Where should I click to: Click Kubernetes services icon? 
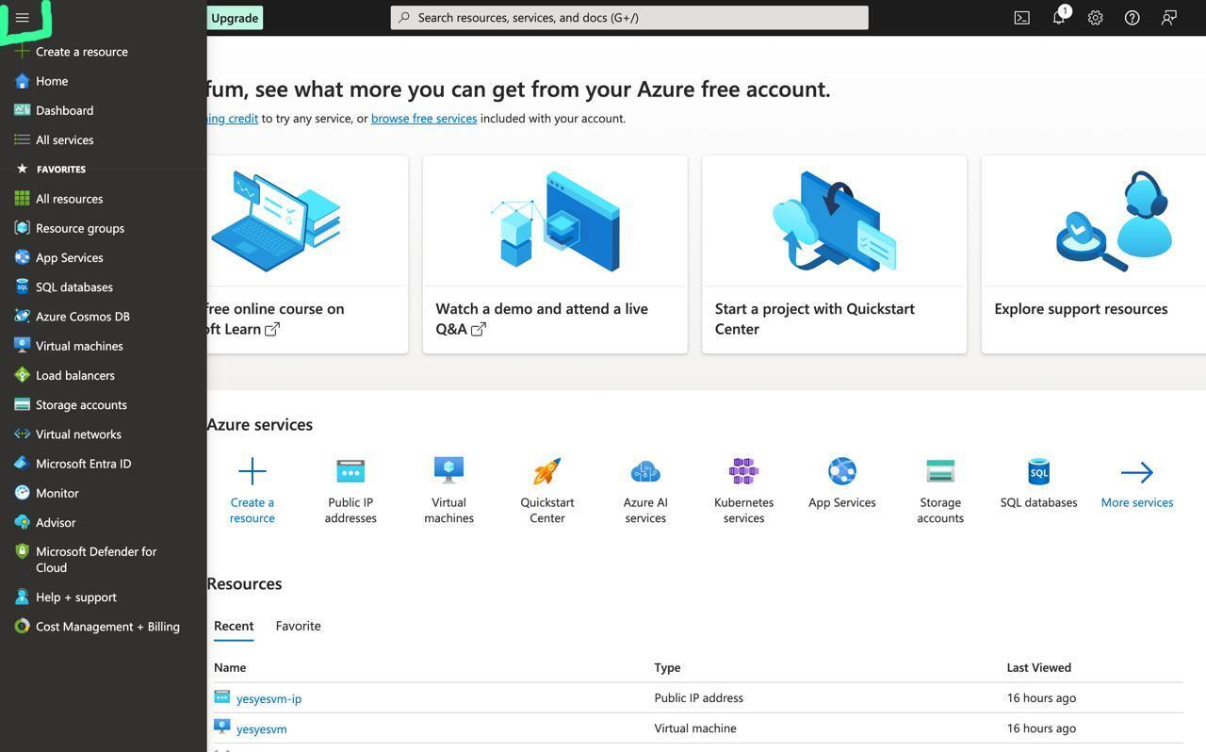(743, 471)
